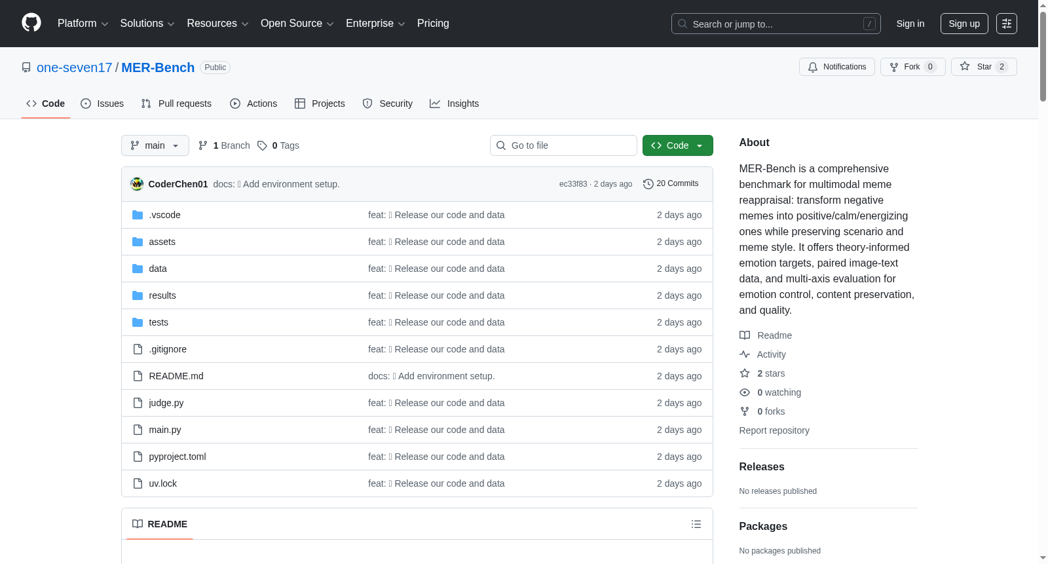Screen dimensions: 1048x564
Task: Click the star icon on Star button
Action: (x=965, y=66)
